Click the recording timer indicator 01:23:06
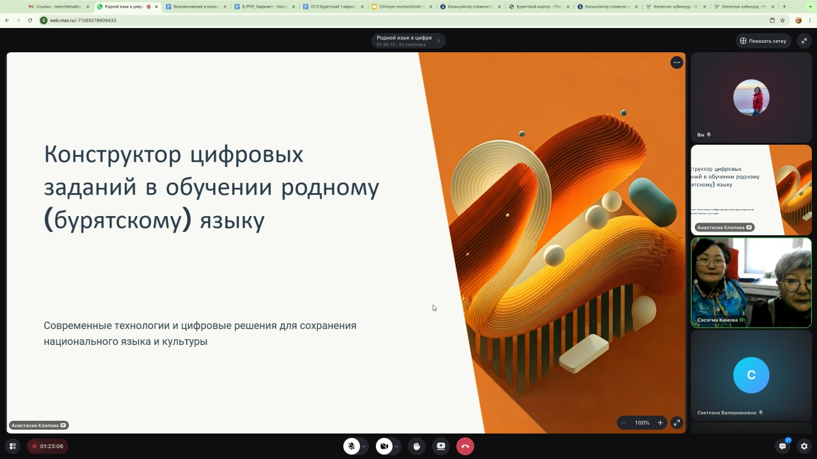Viewport: 817px width, 459px height. pos(48,446)
